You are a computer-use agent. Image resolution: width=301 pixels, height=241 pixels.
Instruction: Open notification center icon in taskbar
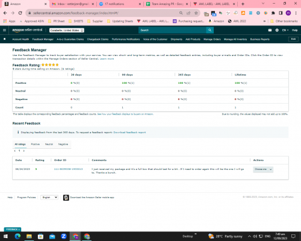click(293, 236)
